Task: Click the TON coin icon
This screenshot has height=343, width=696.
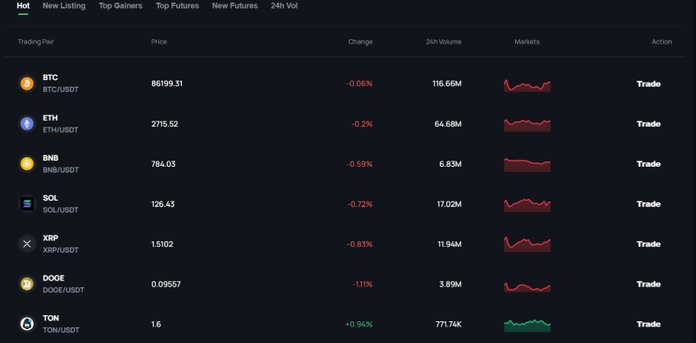Action: (27, 324)
